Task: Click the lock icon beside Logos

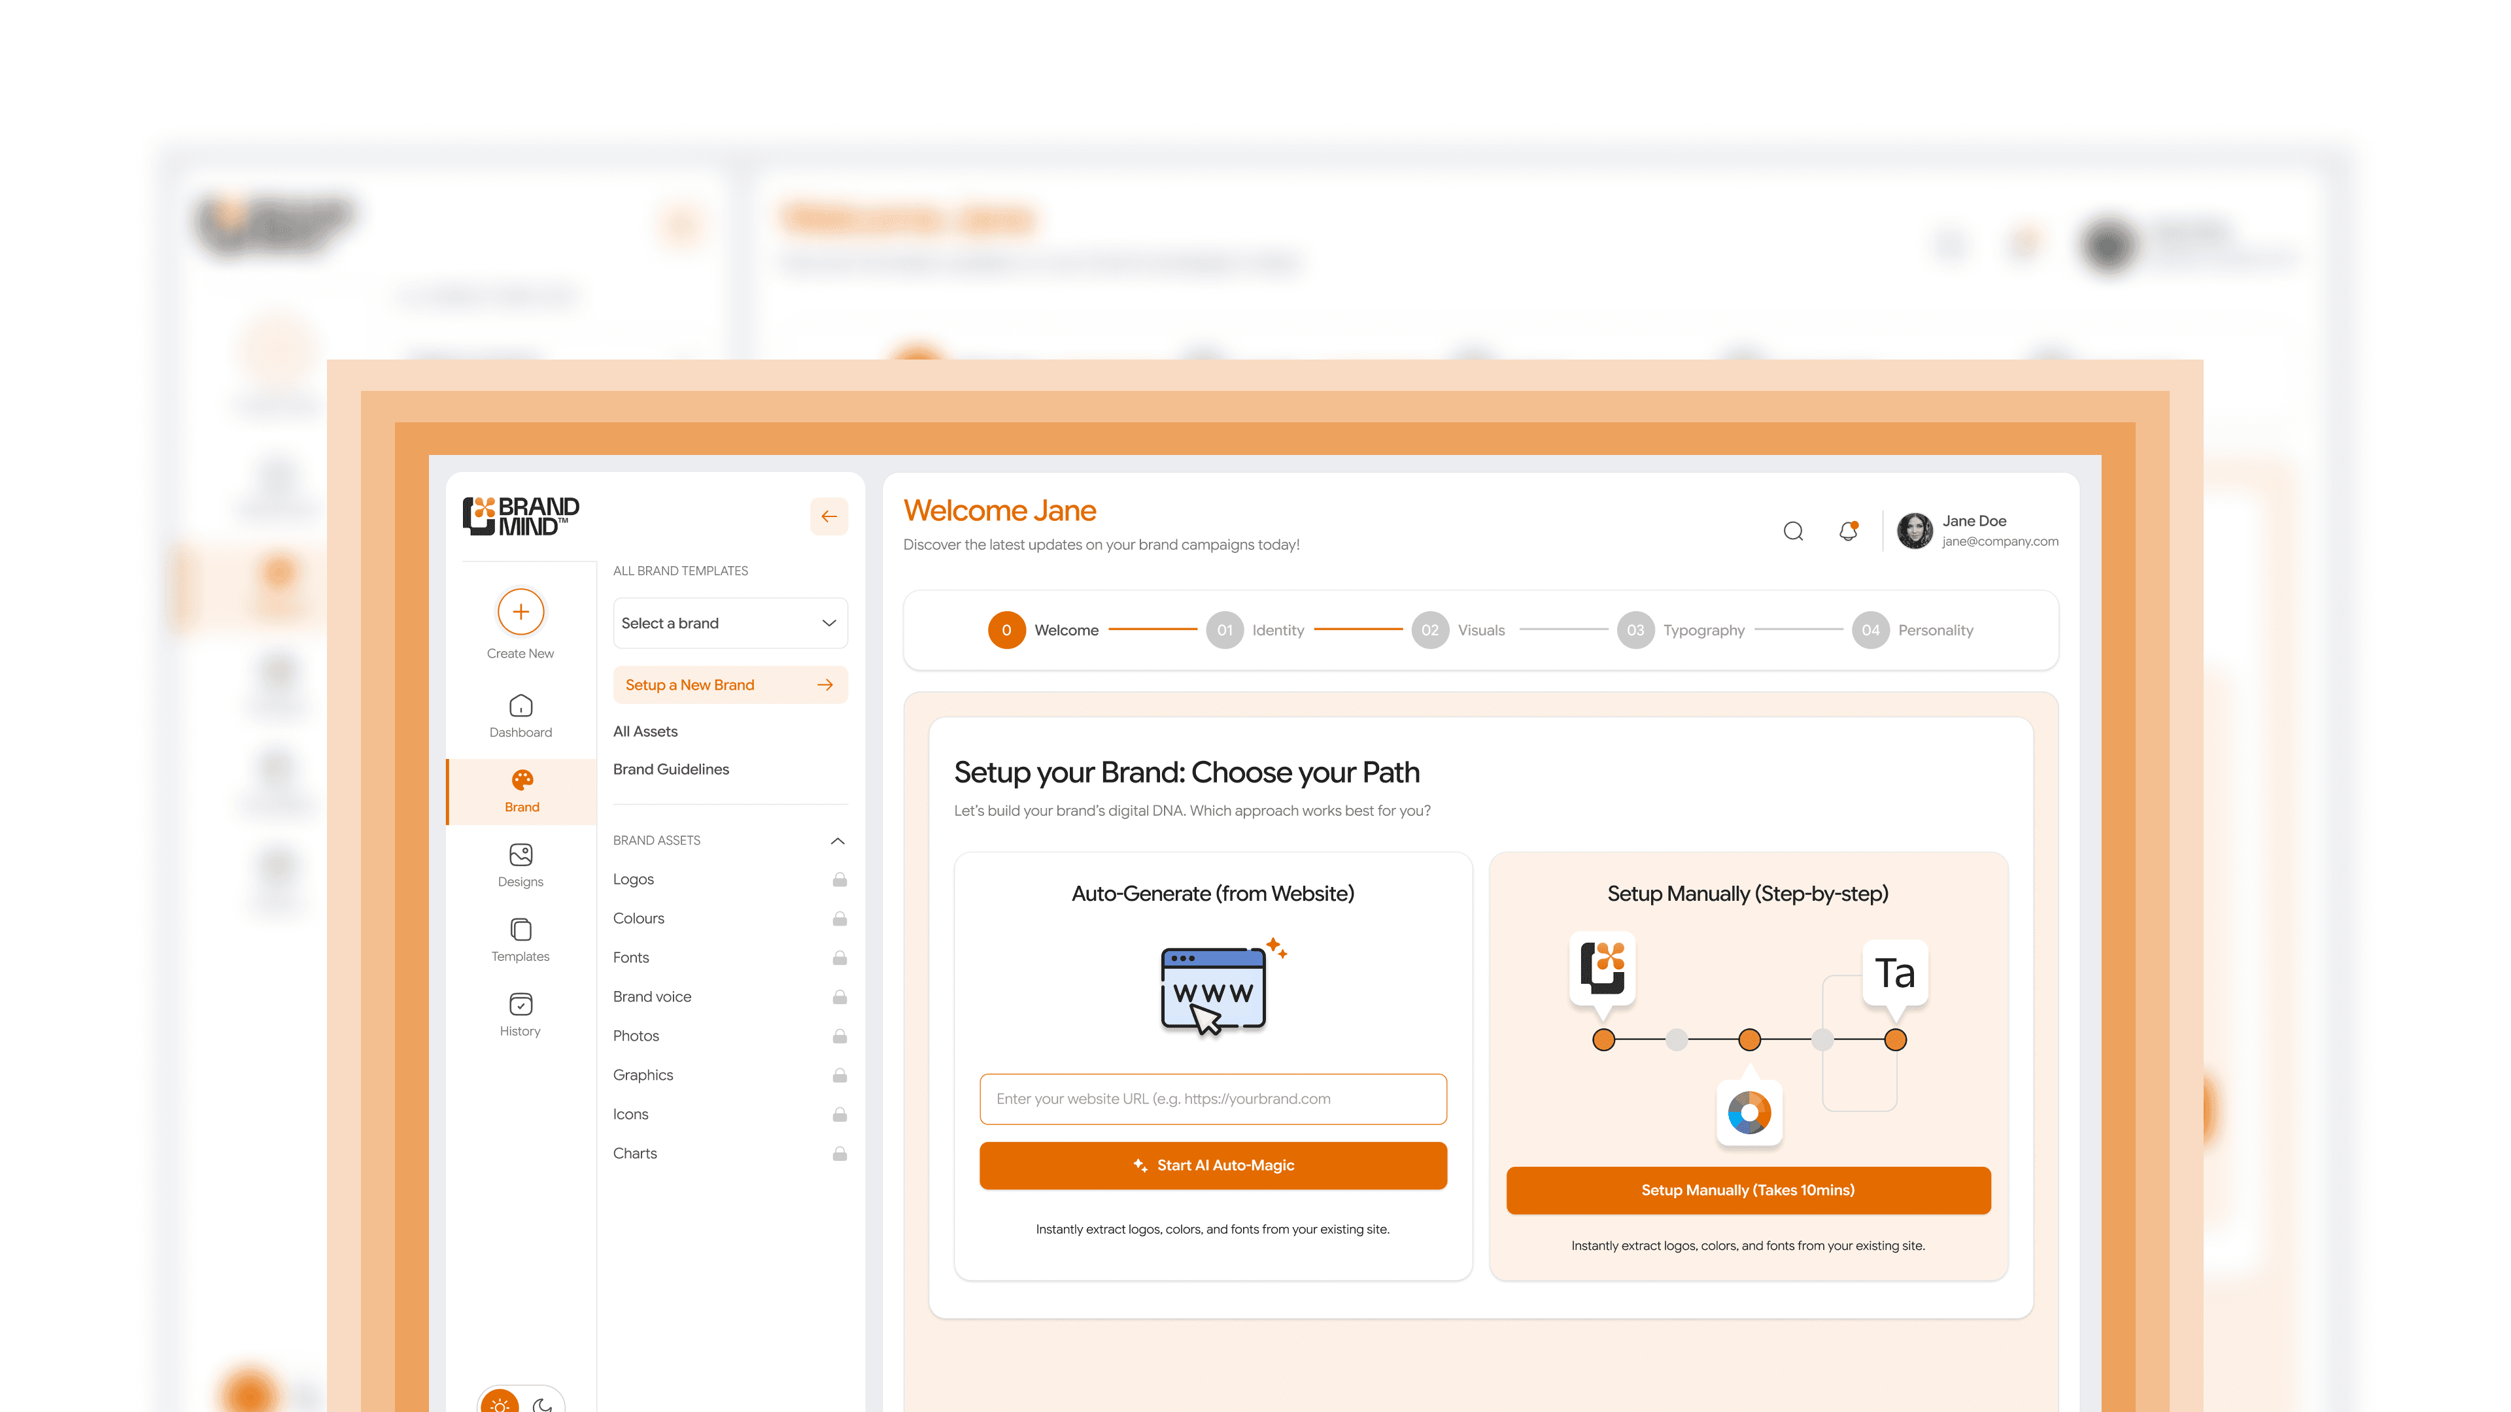Action: point(839,879)
